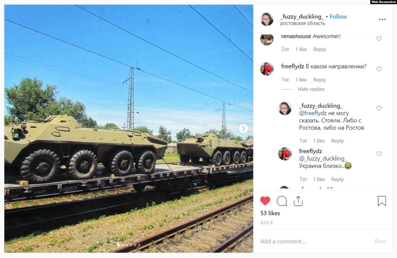Open freeflydz's avatar beside the direction question

coord(267,69)
